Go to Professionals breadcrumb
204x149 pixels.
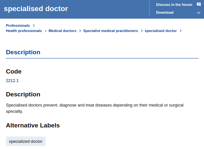18,25
